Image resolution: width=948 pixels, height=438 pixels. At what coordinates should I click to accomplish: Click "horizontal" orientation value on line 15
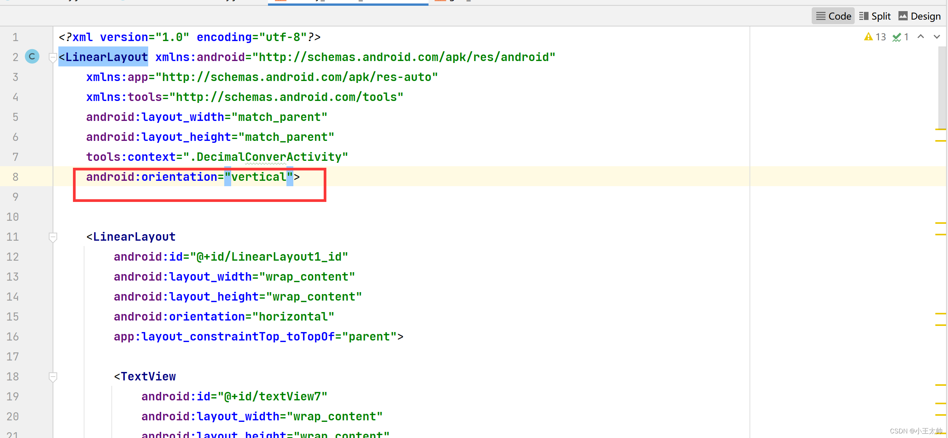293,317
